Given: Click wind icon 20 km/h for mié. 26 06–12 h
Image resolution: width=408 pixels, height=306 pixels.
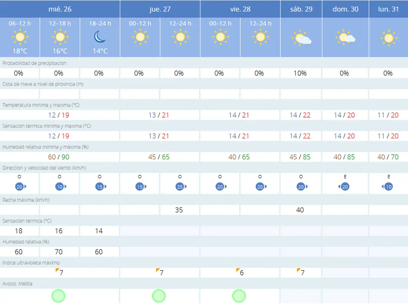Looking at the screenshot, I should 21,187.
